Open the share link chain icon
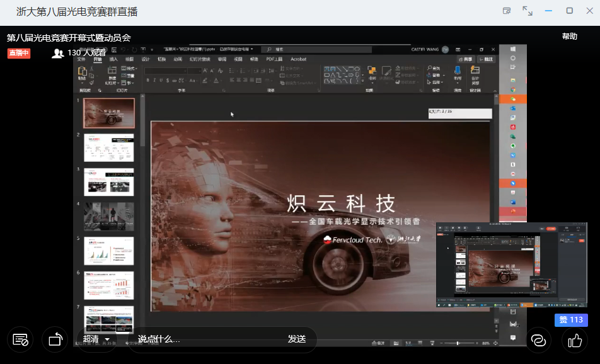This screenshot has width=600, height=364. coord(538,340)
